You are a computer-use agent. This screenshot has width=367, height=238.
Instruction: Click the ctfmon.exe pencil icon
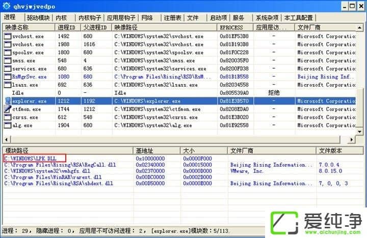point(7,109)
